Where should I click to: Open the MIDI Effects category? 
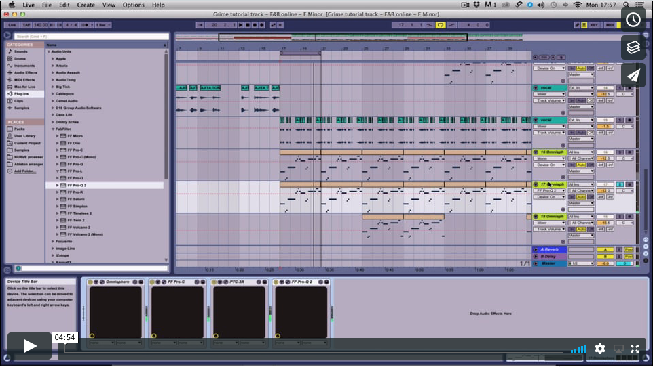point(24,80)
